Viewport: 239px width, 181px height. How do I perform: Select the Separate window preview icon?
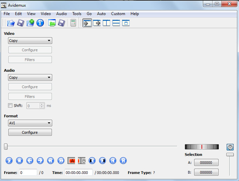pyautogui.click(x=126, y=23)
